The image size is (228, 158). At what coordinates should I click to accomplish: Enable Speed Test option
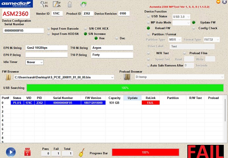click(x=148, y=59)
